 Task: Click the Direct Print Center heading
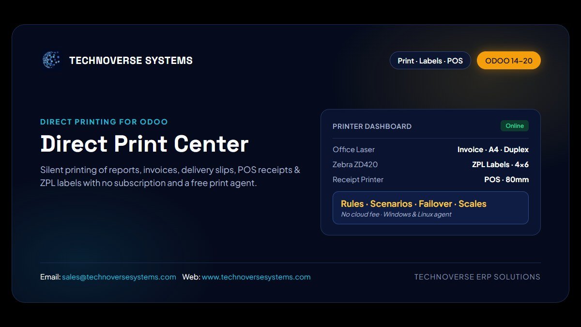144,143
